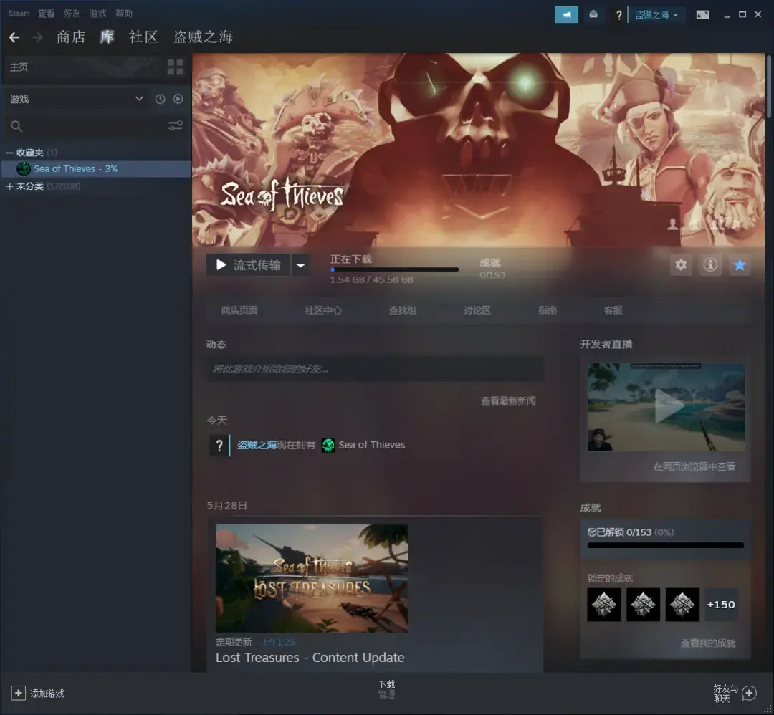Click 在网页浏览器中查看 link
This screenshot has width=774, height=715.
tap(694, 467)
